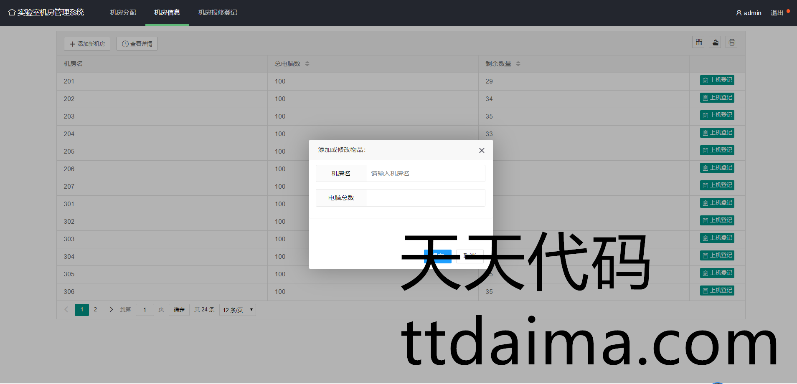Close the add room dialog

coord(482,150)
